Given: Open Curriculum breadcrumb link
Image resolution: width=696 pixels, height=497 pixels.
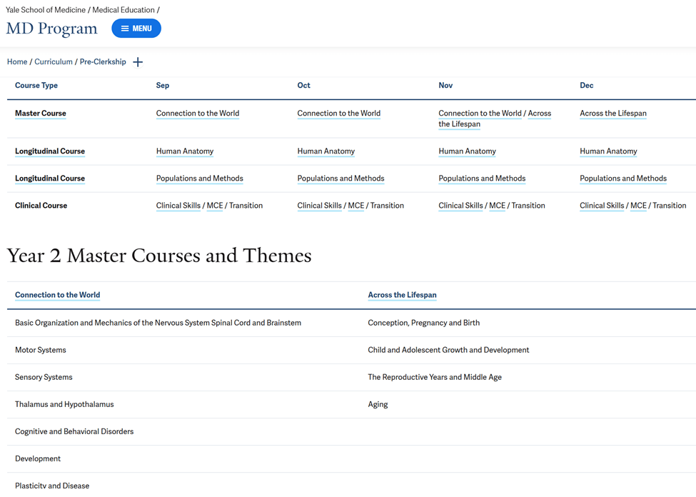Looking at the screenshot, I should coord(54,61).
